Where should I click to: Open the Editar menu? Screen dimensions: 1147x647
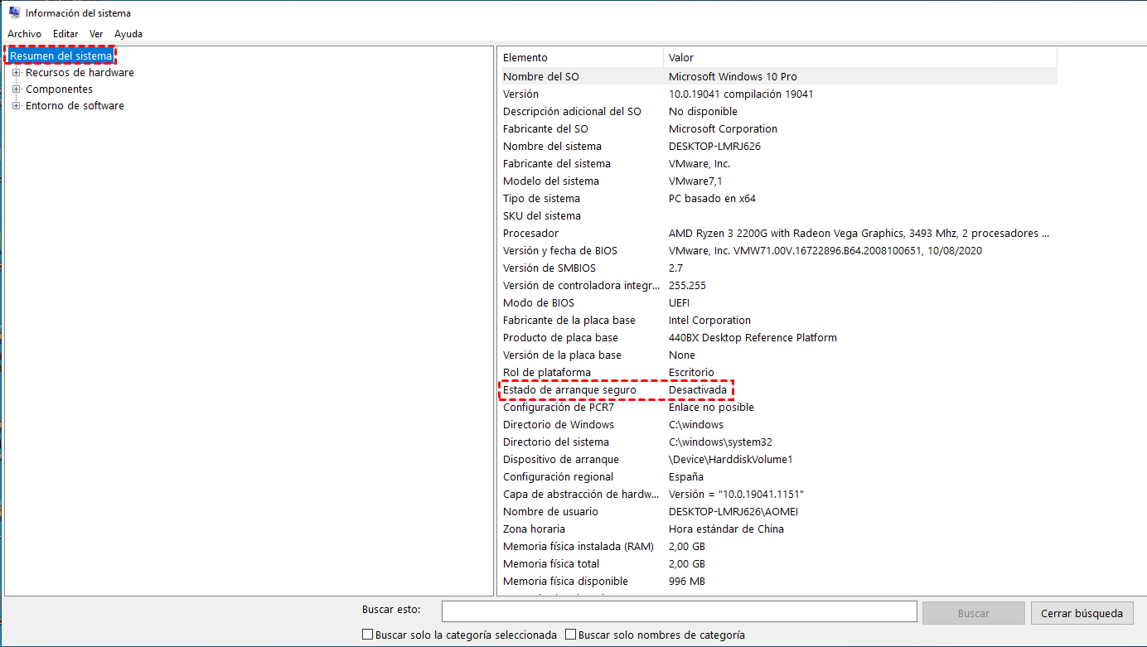coord(65,33)
